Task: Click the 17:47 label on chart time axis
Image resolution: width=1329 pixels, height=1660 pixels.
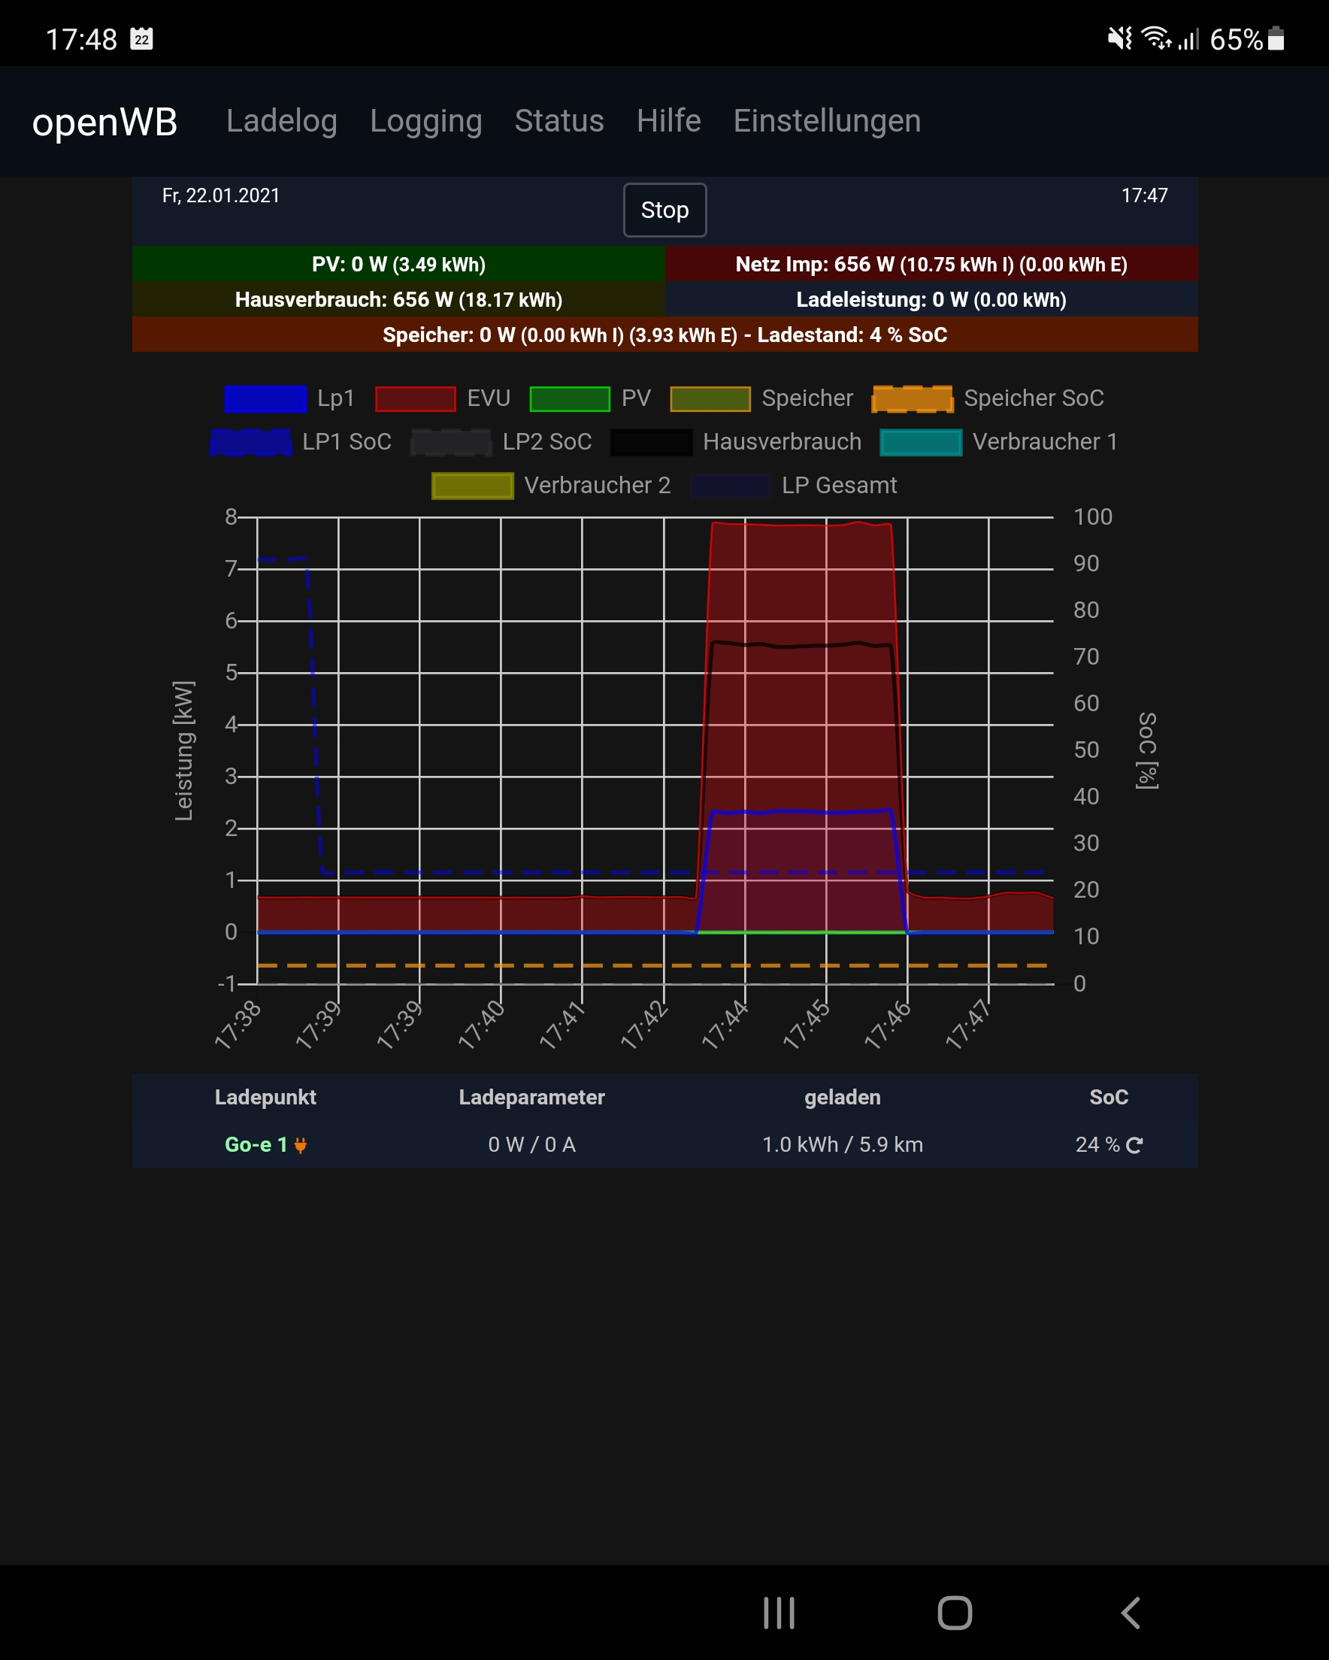Action: pyautogui.click(x=969, y=1025)
